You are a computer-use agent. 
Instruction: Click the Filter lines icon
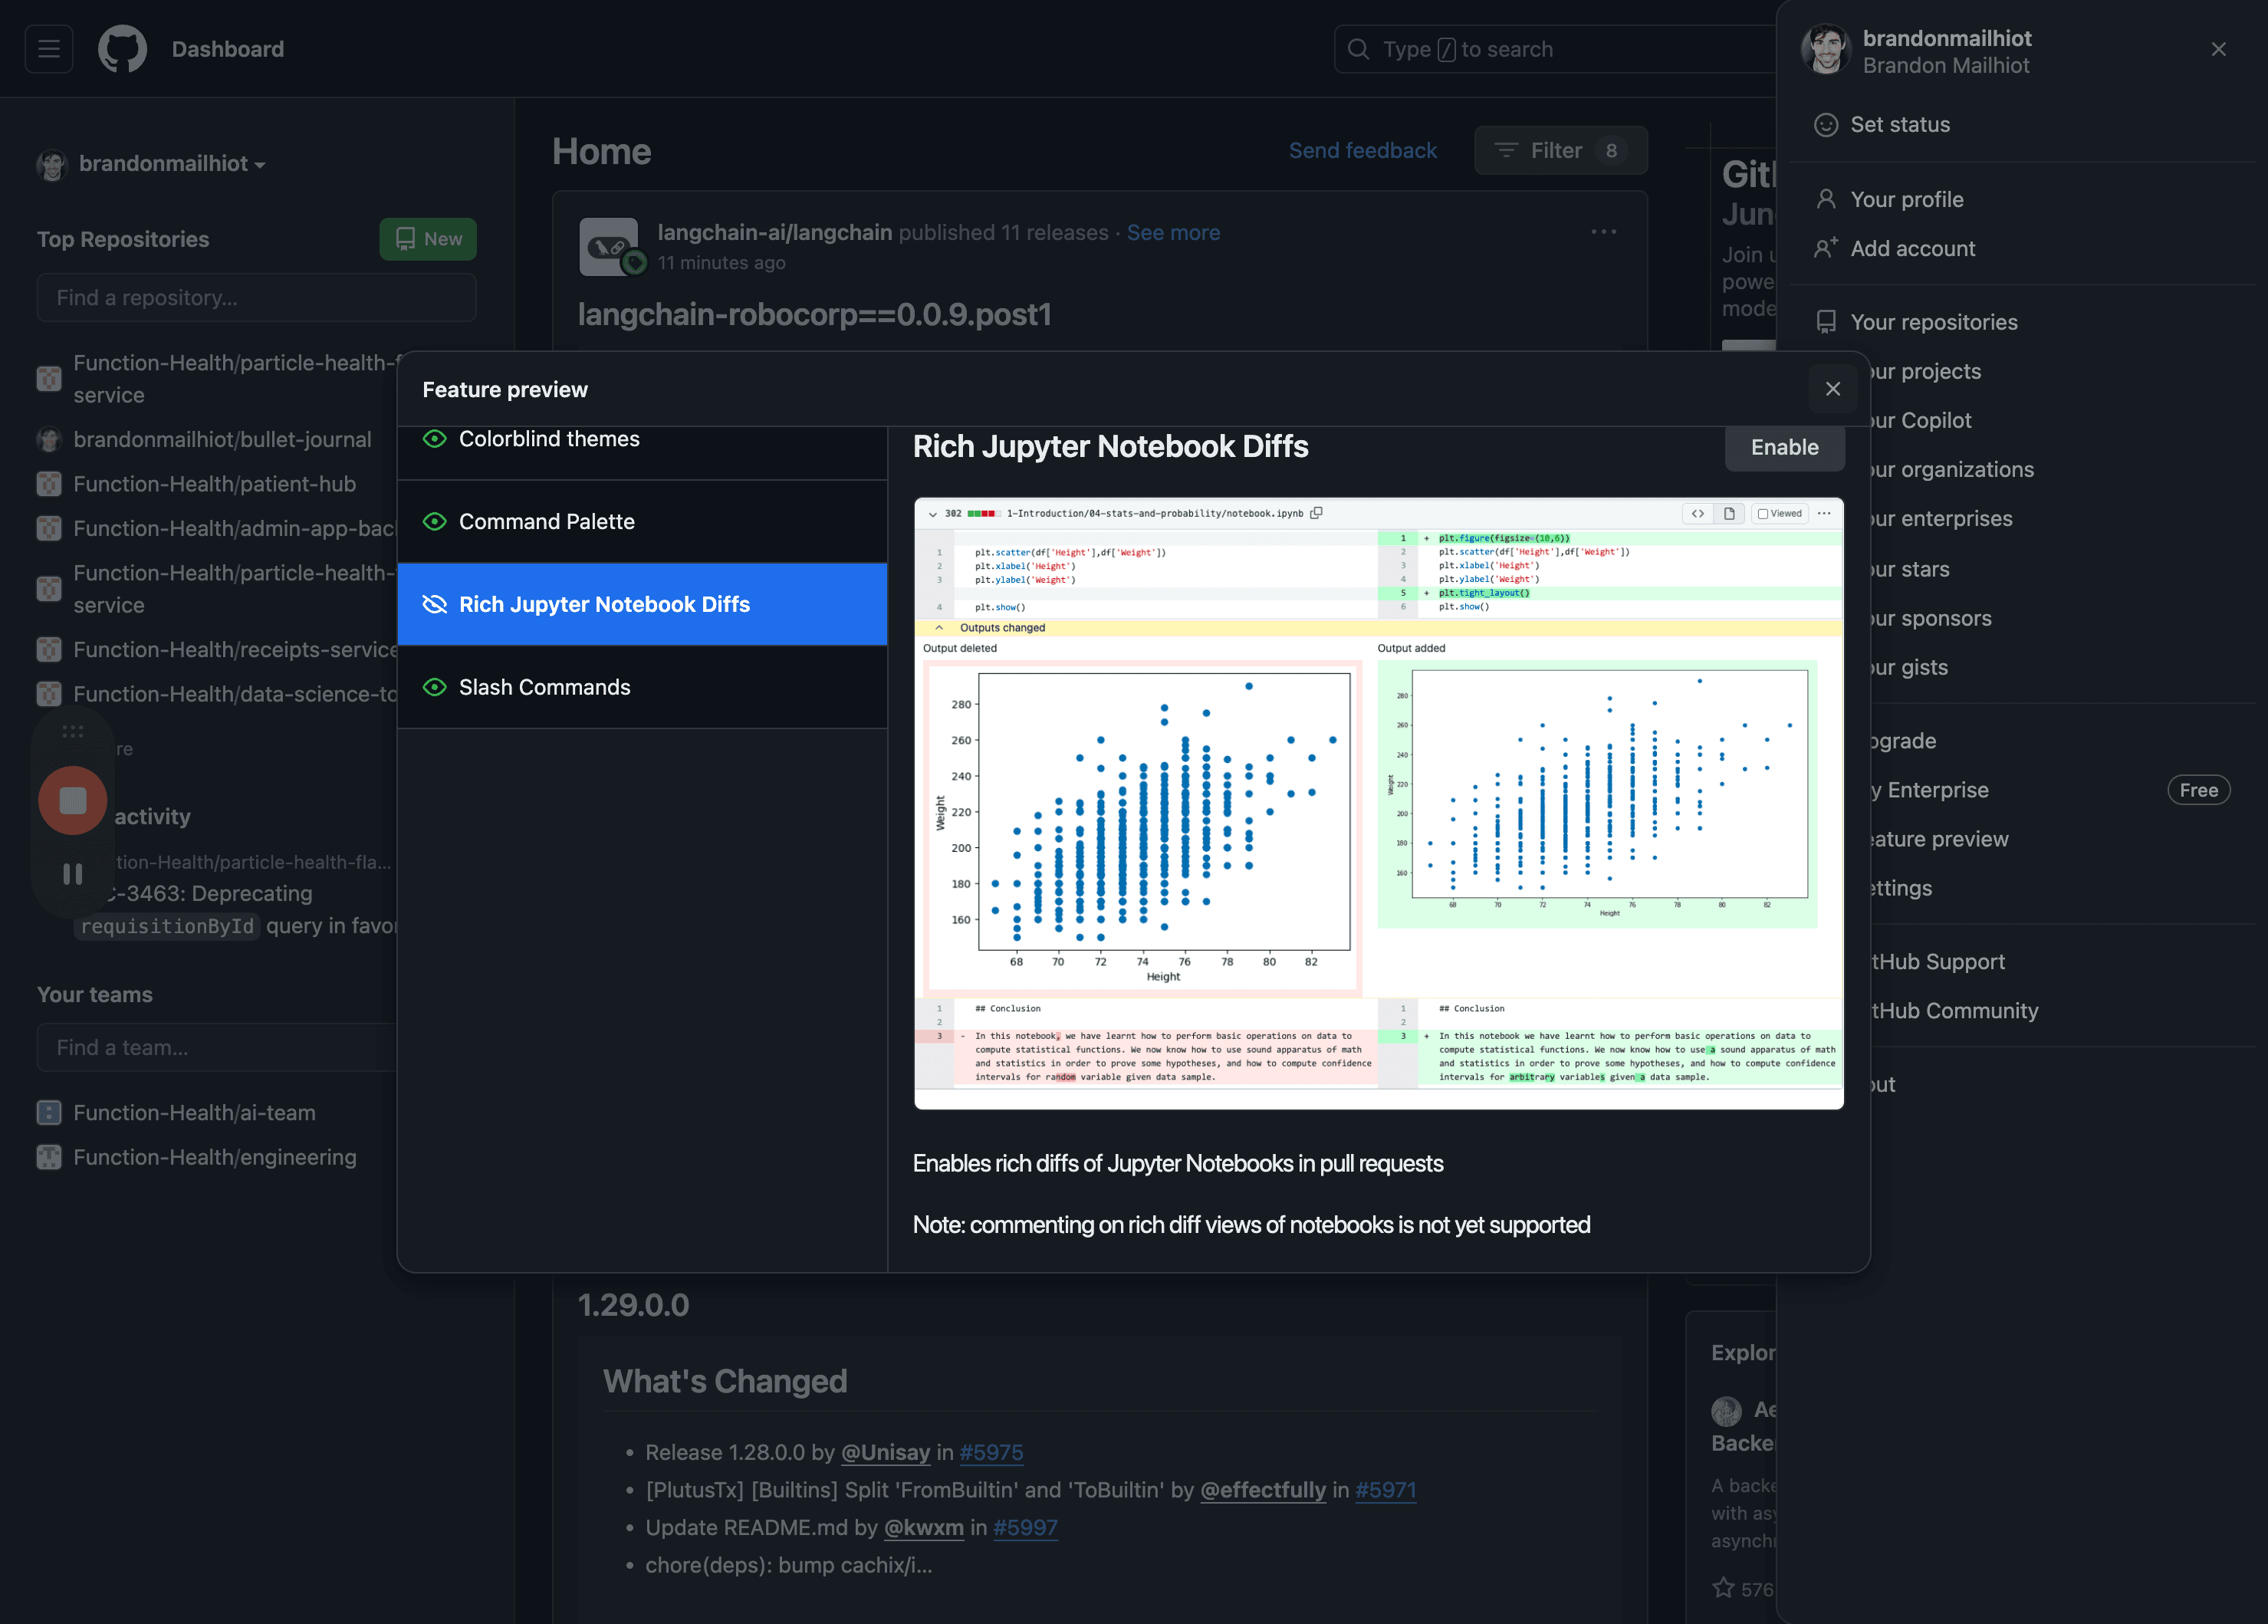(x=1506, y=151)
